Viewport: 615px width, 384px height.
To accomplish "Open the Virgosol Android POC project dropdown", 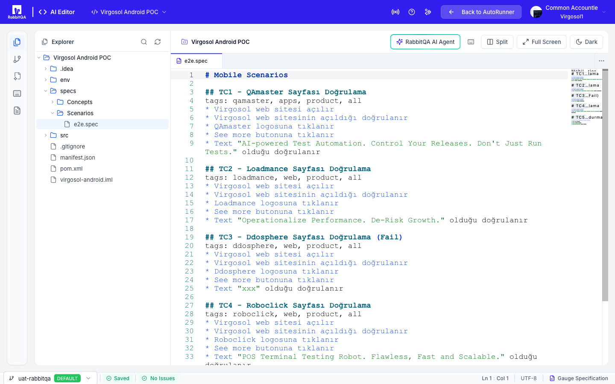I will point(129,12).
